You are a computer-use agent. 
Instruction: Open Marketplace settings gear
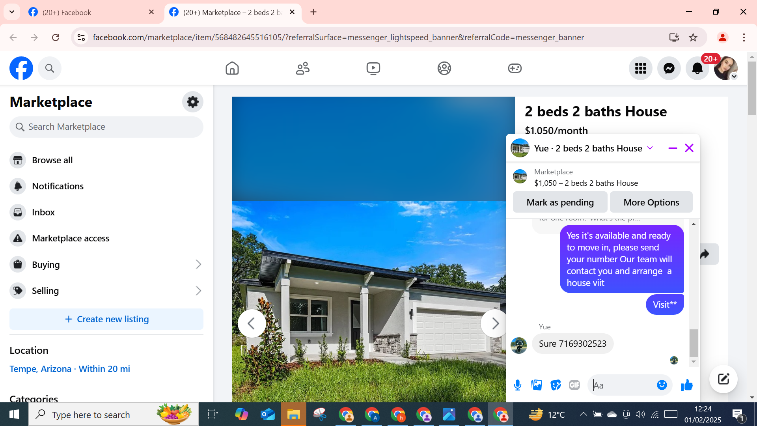pyautogui.click(x=192, y=102)
